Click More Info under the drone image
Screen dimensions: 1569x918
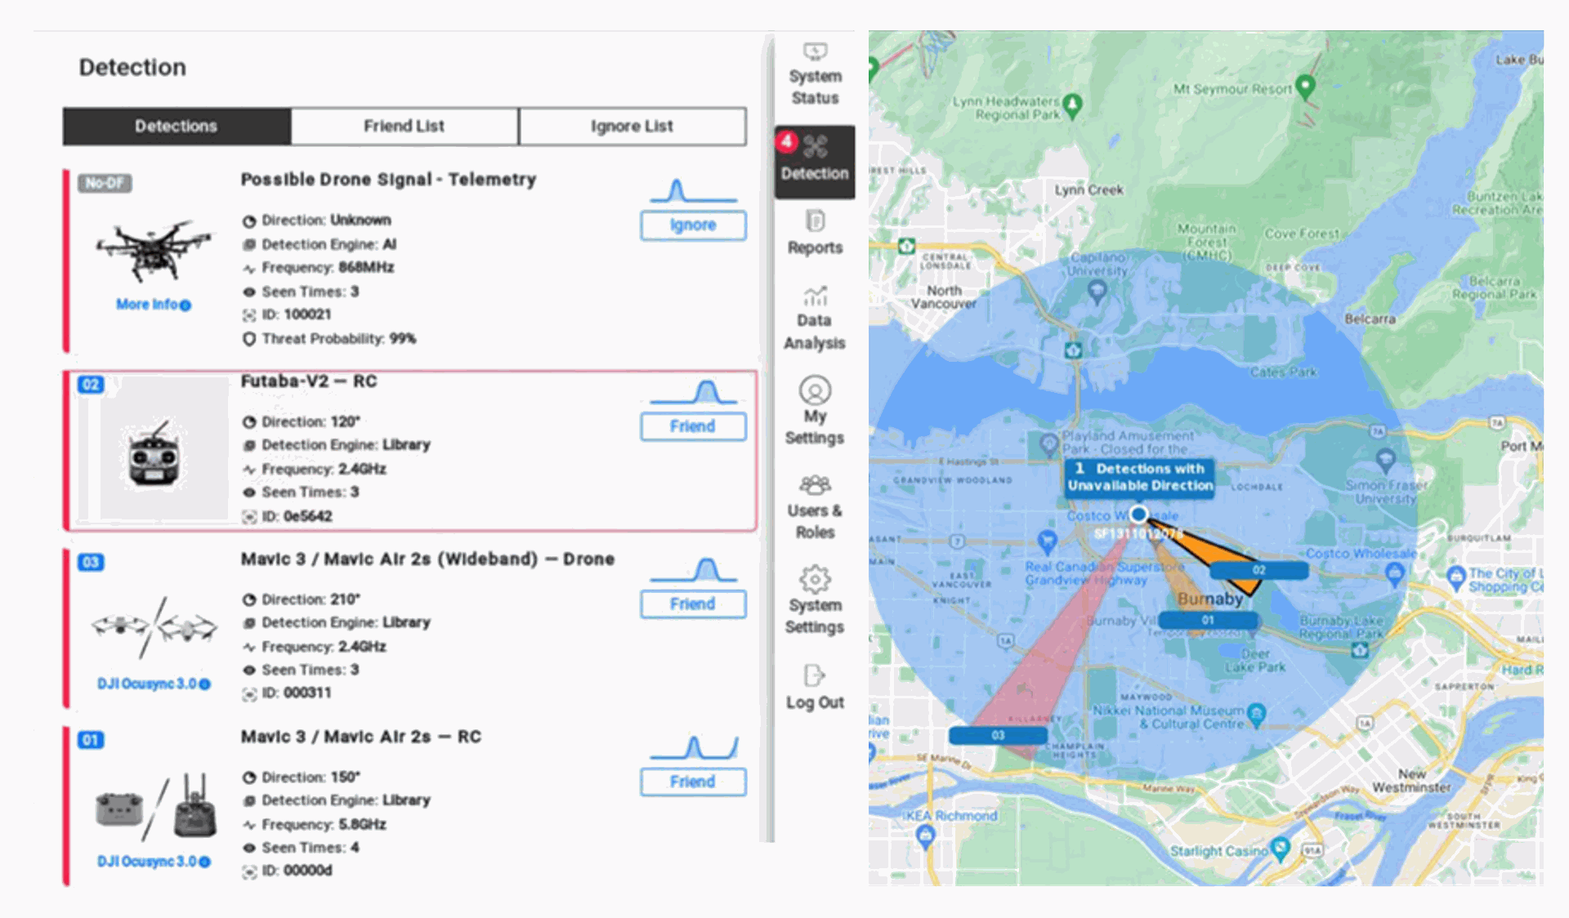(x=153, y=305)
